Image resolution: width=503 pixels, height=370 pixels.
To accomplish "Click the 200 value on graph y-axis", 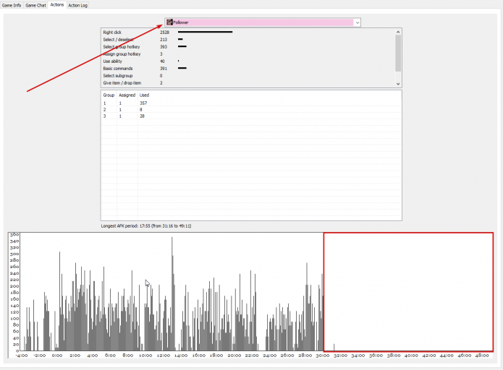I will click(14, 286).
